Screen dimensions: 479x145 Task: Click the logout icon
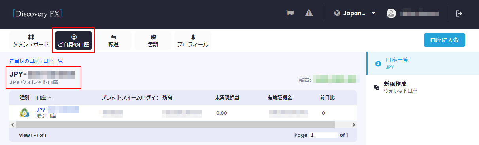click(459, 13)
